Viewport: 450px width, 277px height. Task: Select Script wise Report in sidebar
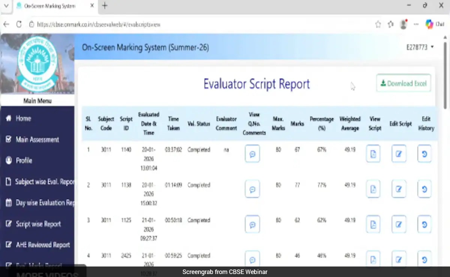click(x=38, y=224)
